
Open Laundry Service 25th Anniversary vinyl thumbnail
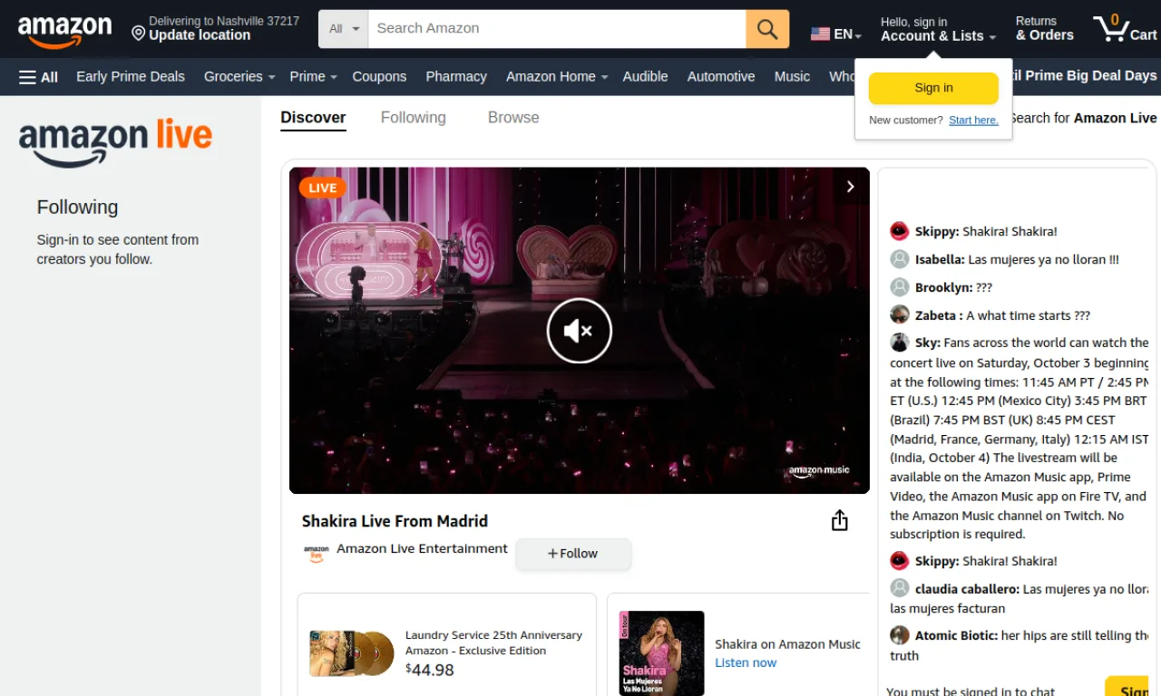[351, 652]
